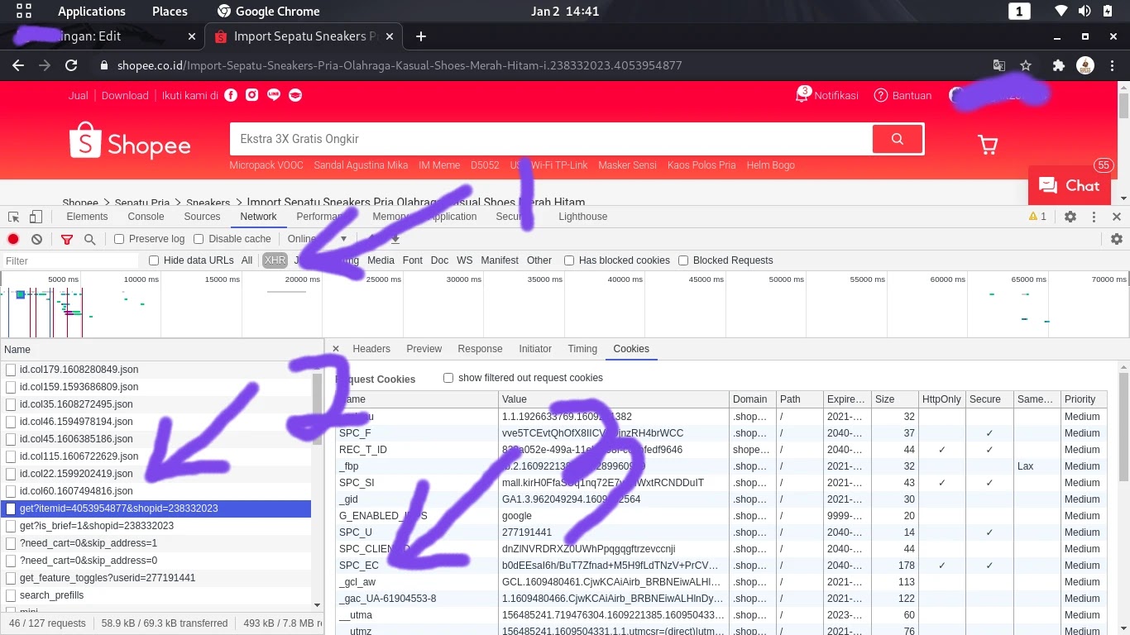The image size is (1130, 635).
Task: Select request get?is_brief=1&shopid=238332023
Action: [x=156, y=526]
